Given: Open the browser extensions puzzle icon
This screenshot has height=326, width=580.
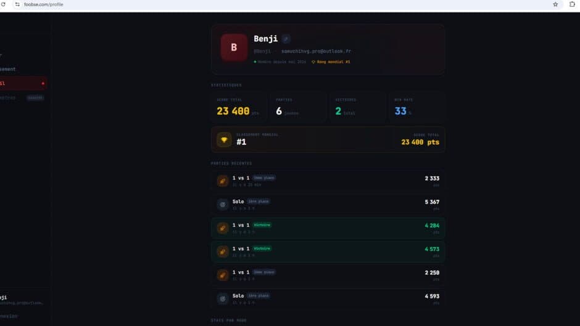Looking at the screenshot, I should point(572,4).
